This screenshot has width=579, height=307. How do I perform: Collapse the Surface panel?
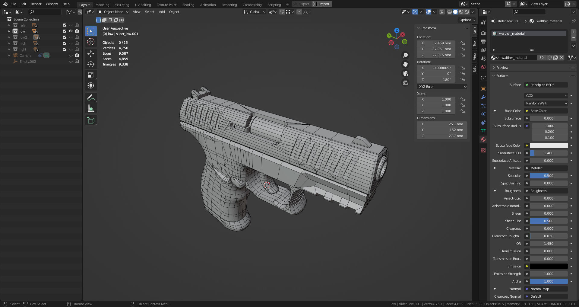502,76
